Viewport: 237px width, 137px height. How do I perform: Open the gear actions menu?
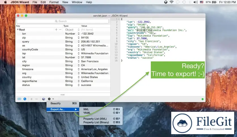[x=49, y=99]
